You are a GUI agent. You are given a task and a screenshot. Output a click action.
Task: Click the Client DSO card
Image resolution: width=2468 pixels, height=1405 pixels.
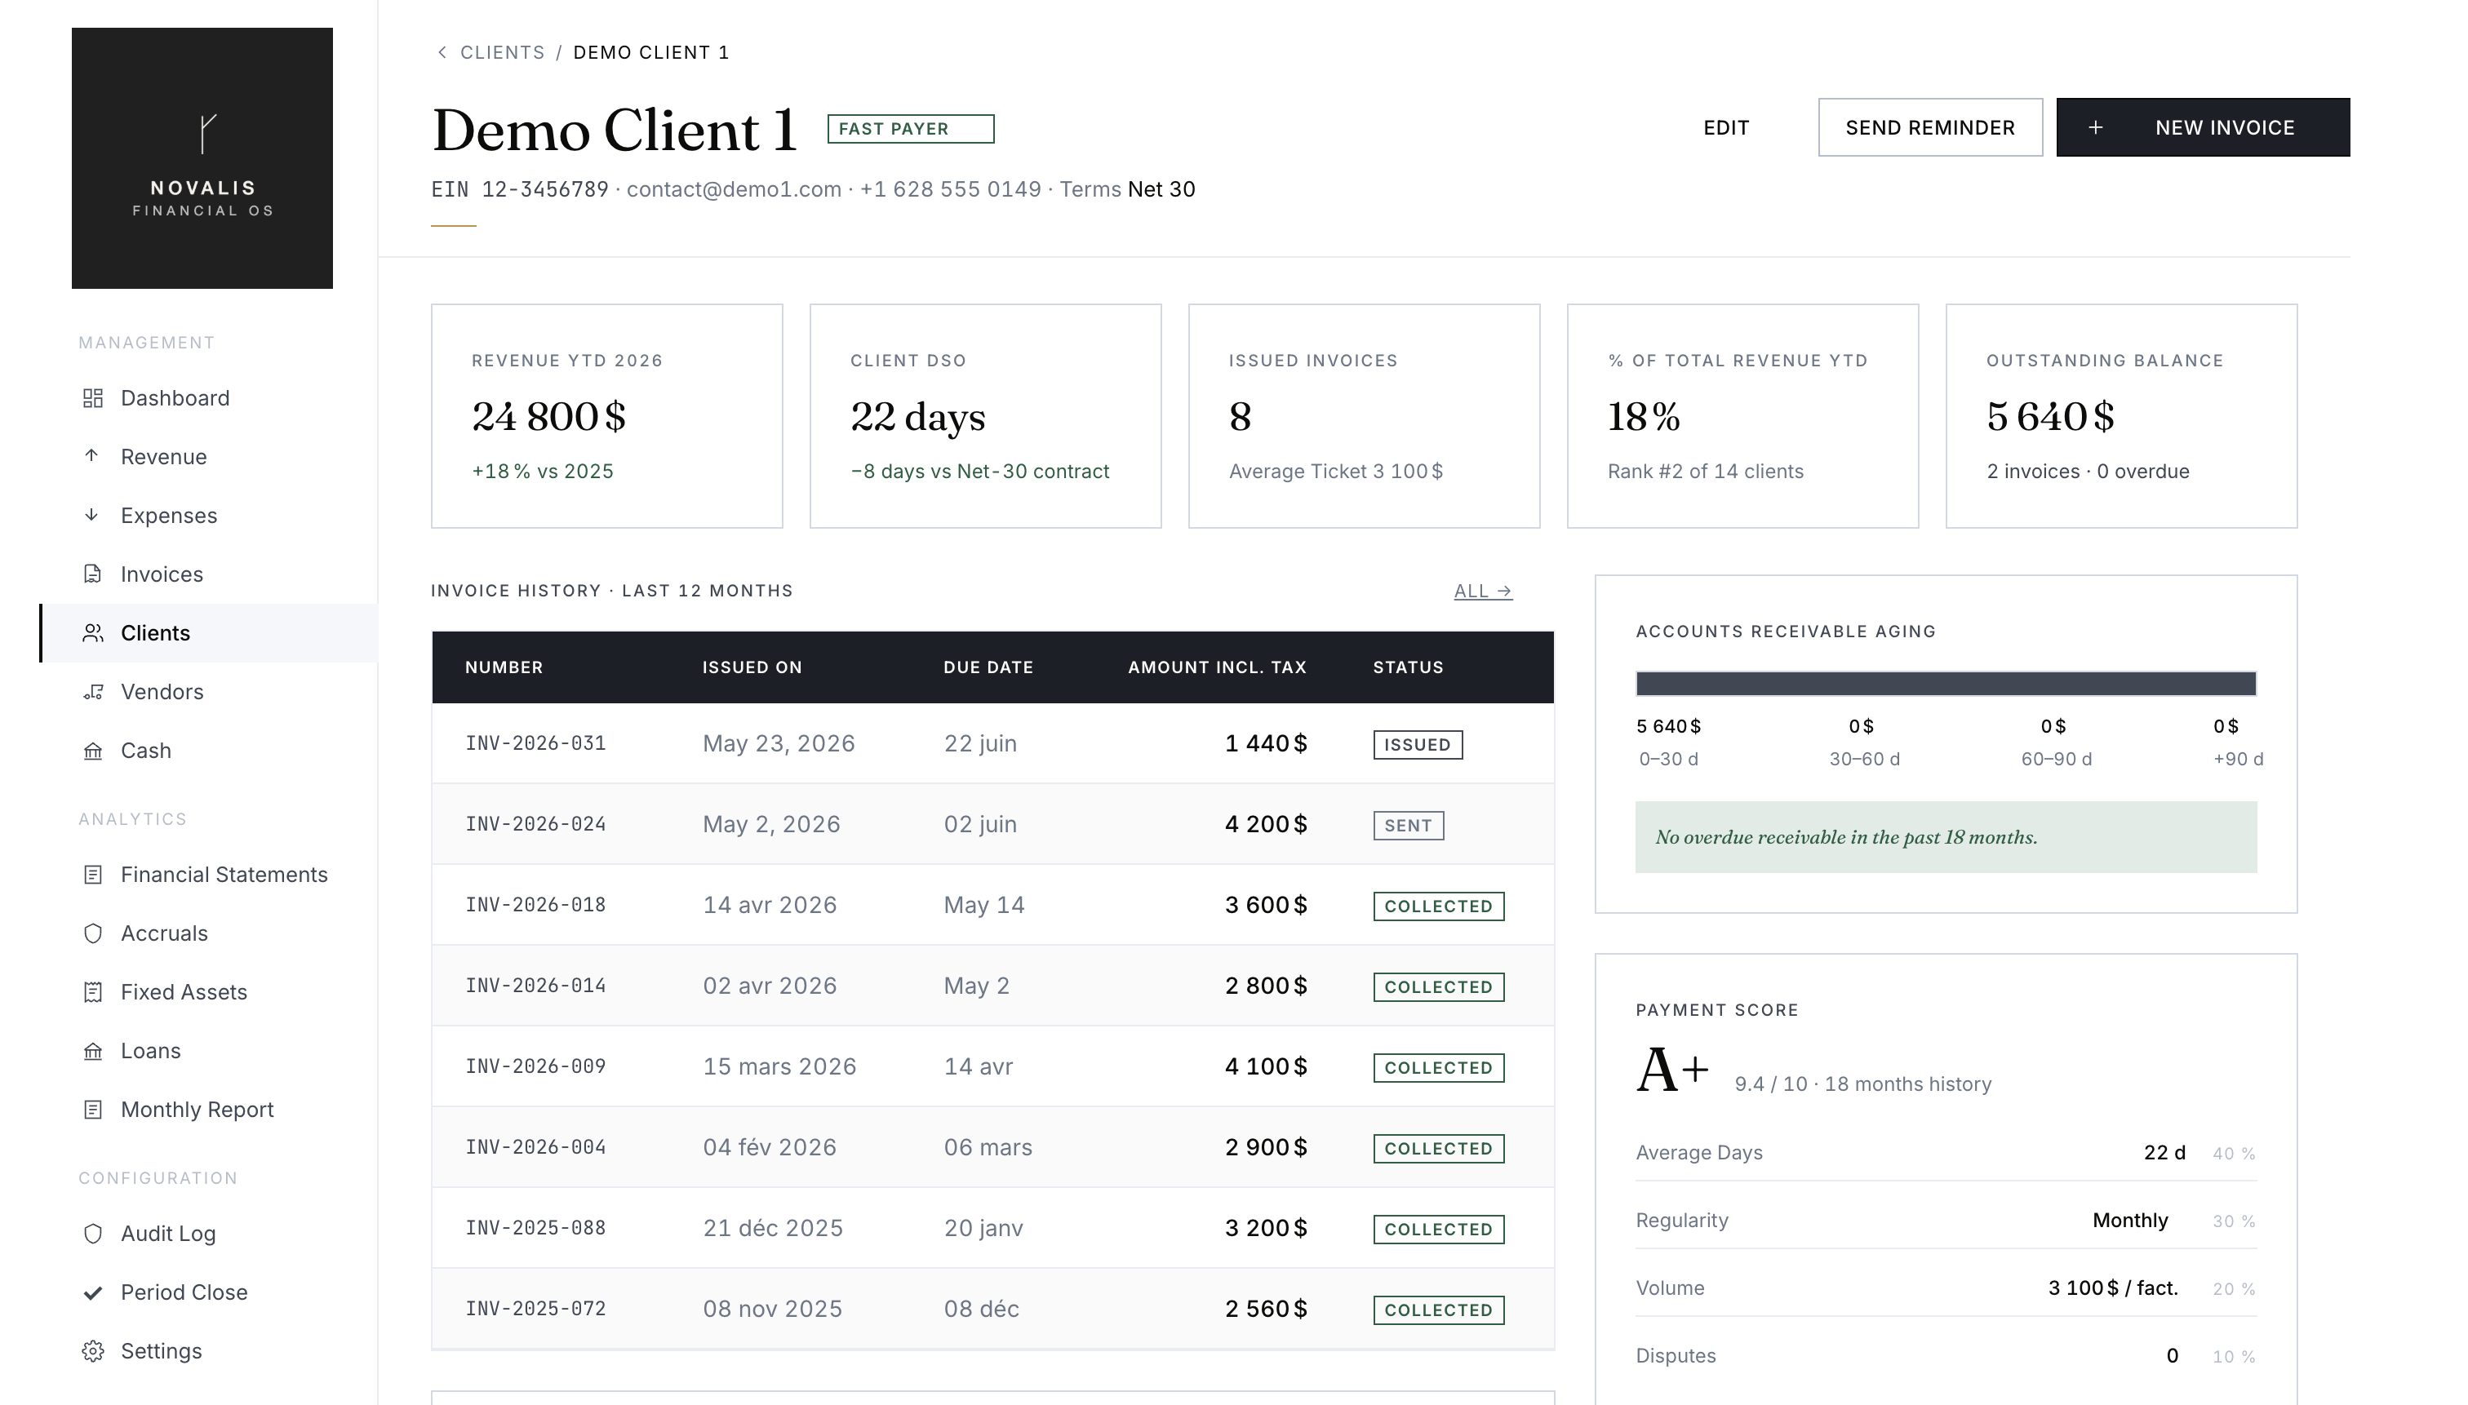pos(984,416)
